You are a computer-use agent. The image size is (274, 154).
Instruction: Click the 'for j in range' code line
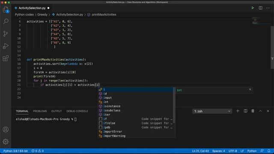pos(60,80)
